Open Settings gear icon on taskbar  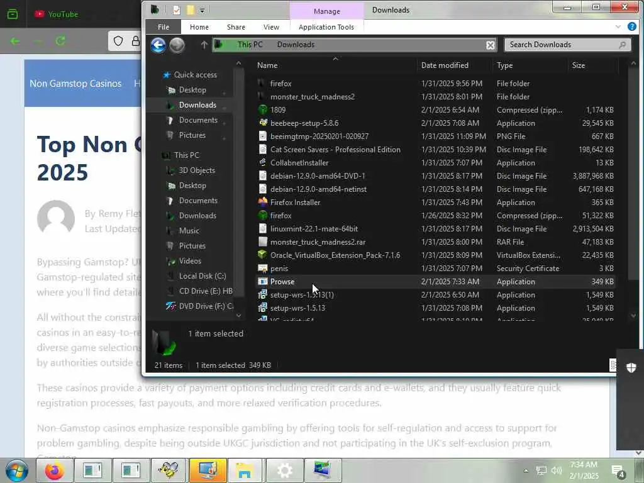point(284,470)
